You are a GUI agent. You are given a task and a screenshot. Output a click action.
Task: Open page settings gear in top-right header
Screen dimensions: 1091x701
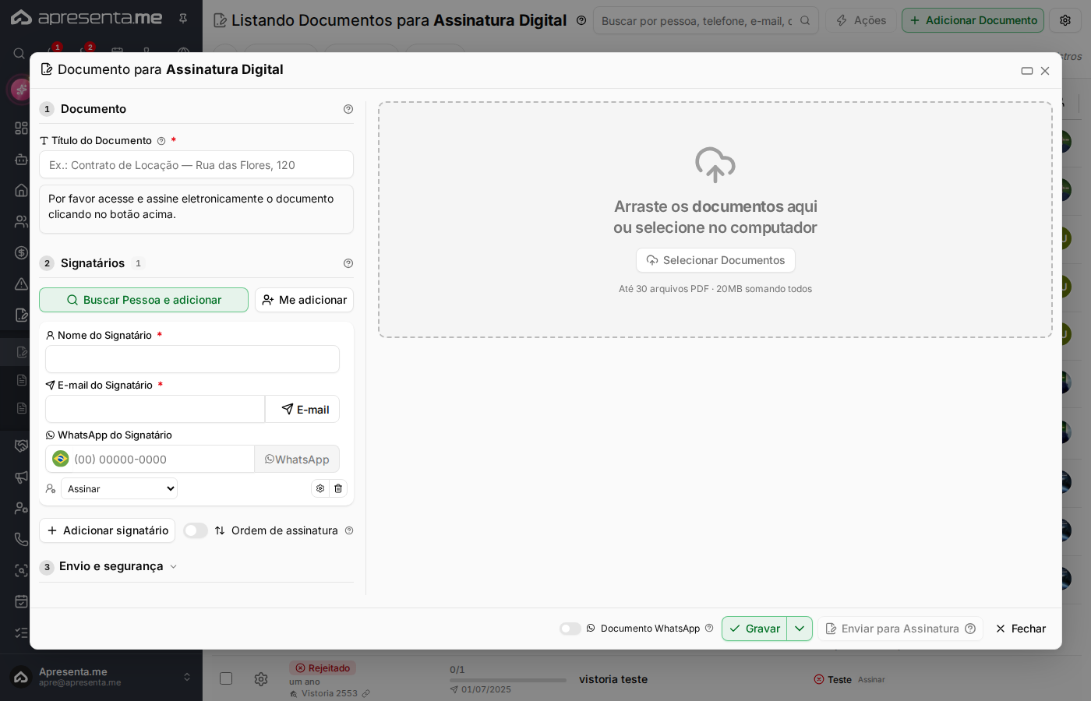[x=1065, y=20]
